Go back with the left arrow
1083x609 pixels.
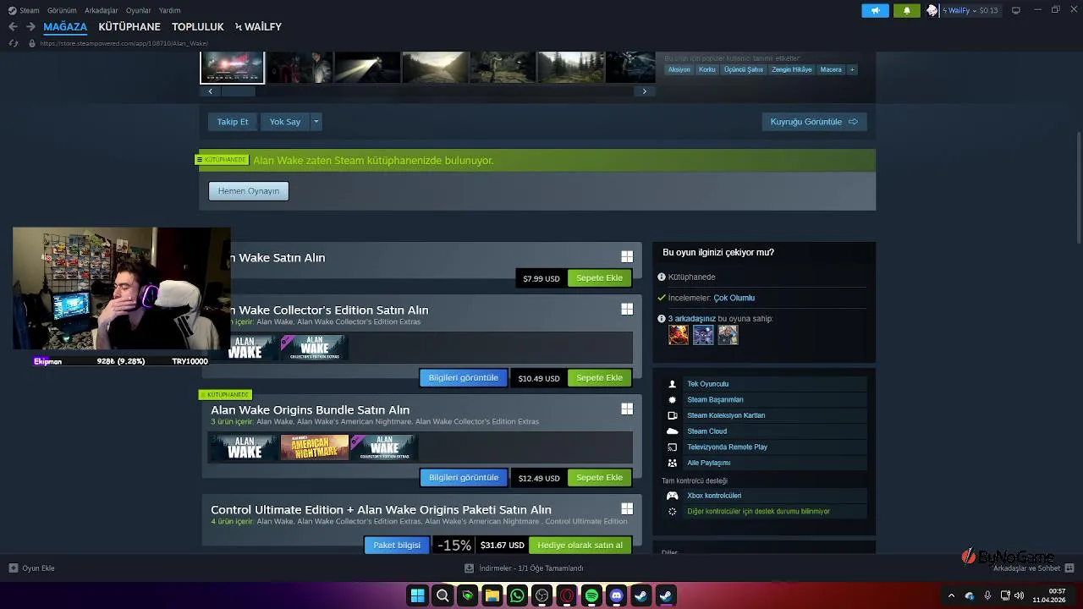pyautogui.click(x=13, y=26)
